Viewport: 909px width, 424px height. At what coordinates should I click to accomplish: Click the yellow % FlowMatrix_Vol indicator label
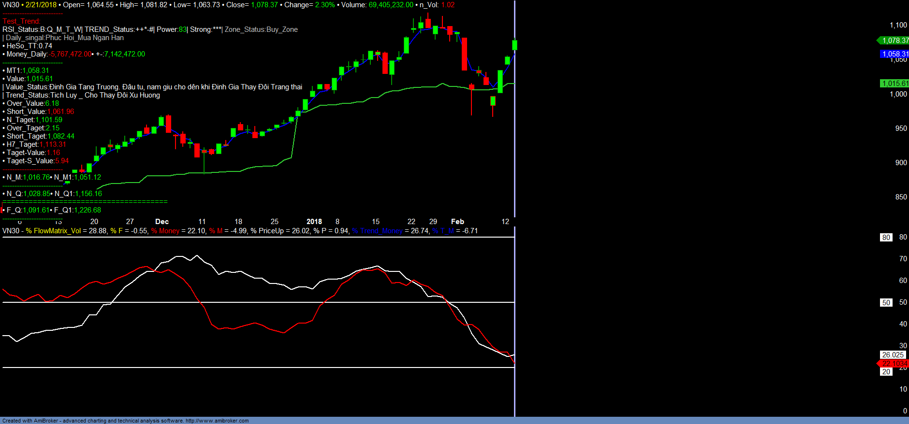[53, 231]
